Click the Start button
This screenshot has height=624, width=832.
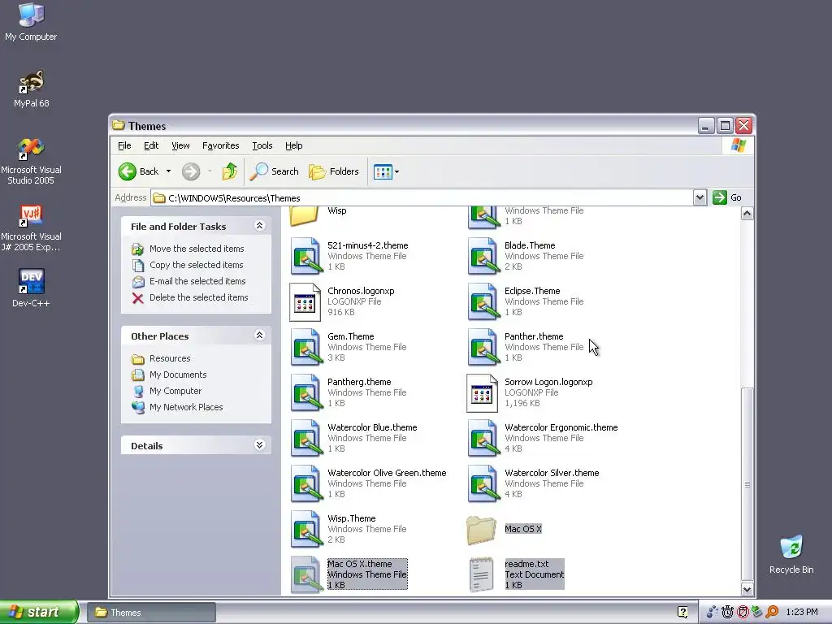39,612
